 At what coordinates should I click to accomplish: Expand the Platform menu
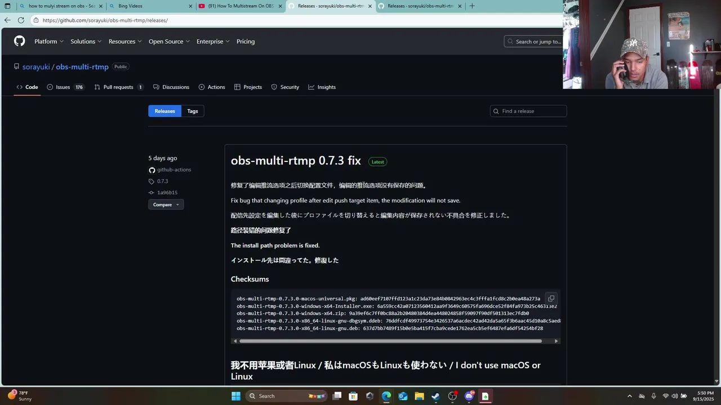[49, 42]
